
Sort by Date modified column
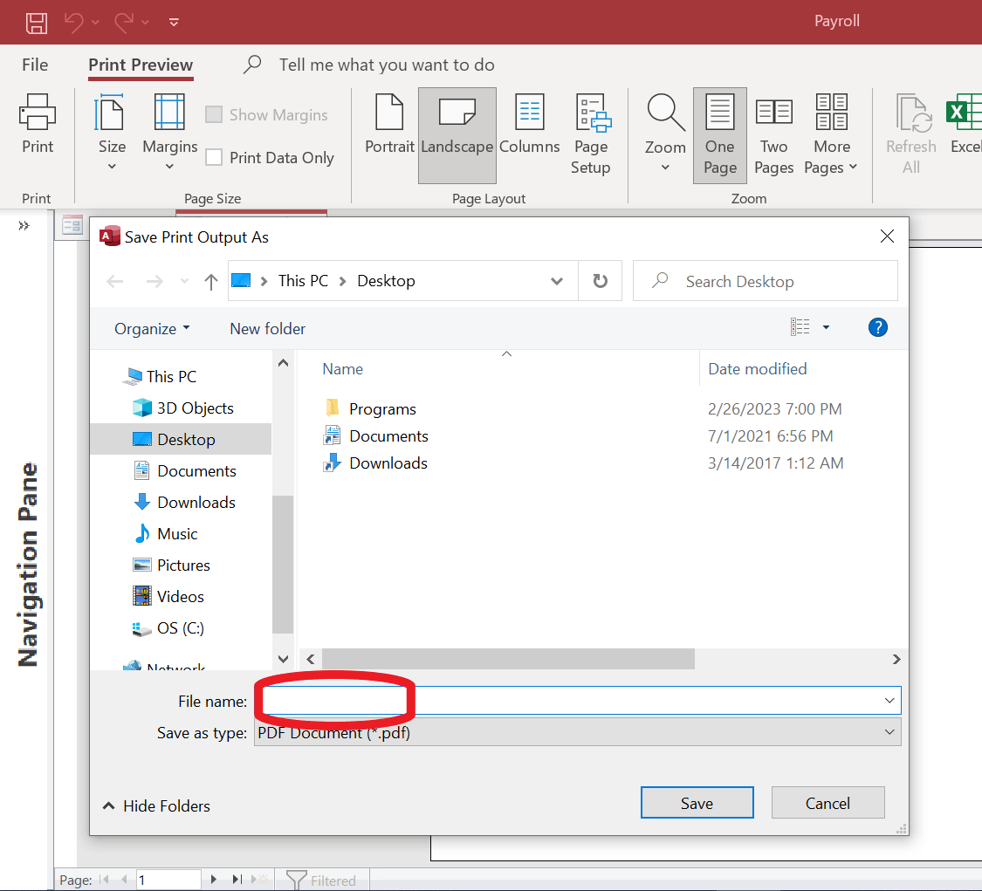(x=757, y=369)
